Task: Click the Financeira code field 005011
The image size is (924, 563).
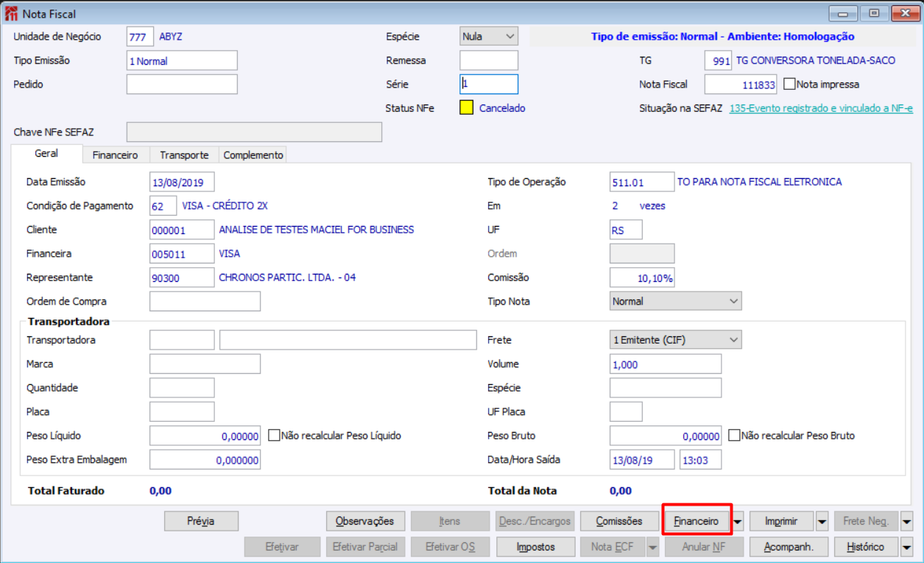Action: (182, 254)
